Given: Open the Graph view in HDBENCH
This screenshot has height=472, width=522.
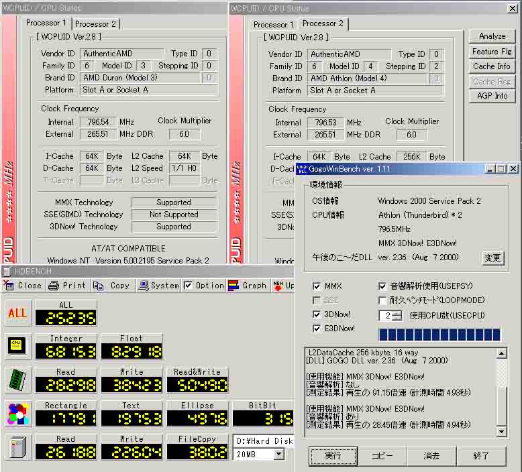Looking at the screenshot, I should [248, 286].
